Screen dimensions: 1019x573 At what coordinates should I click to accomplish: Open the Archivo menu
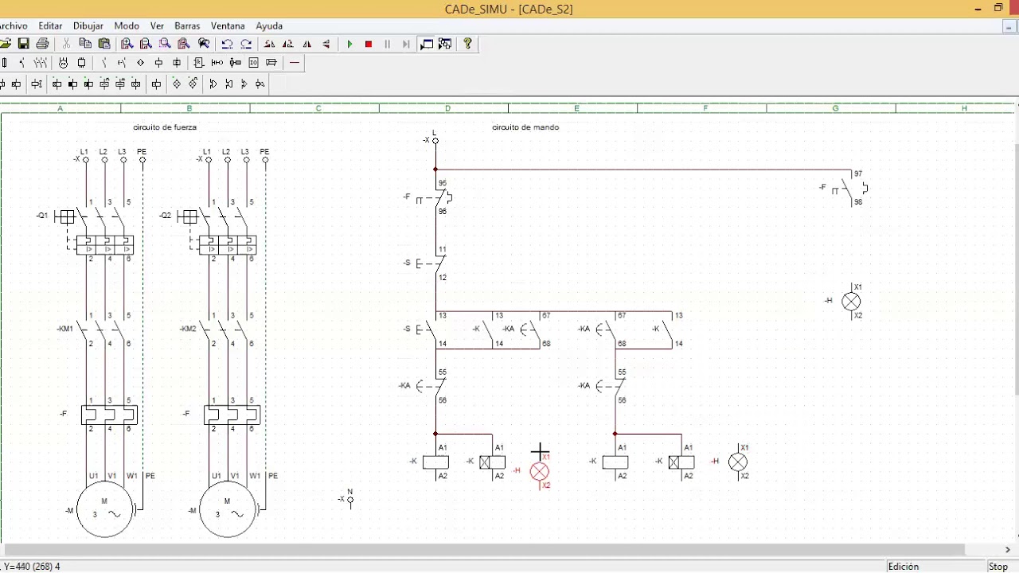pyautogui.click(x=13, y=25)
